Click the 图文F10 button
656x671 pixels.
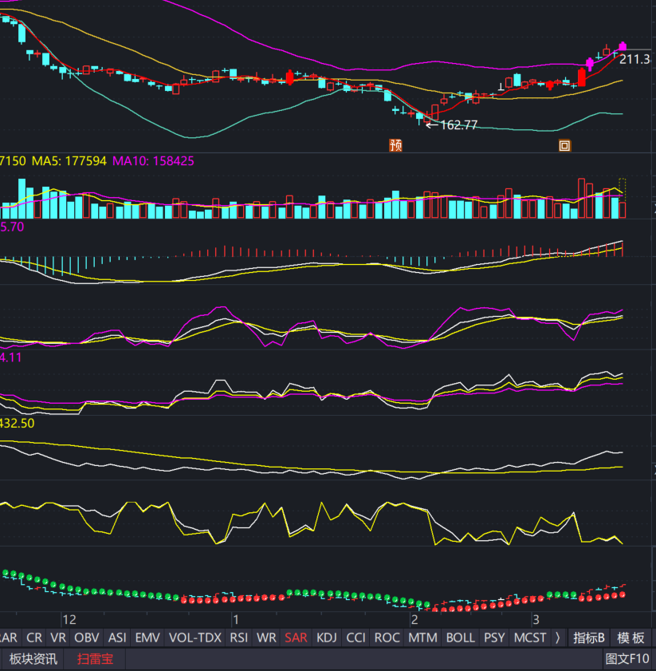point(627,659)
